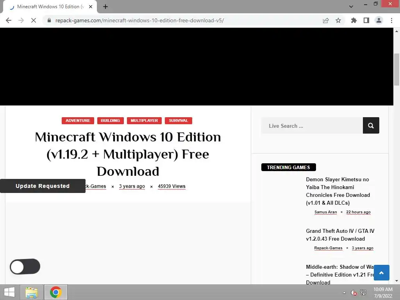Click the Update Requested banner
The image size is (400, 300).
point(43,186)
